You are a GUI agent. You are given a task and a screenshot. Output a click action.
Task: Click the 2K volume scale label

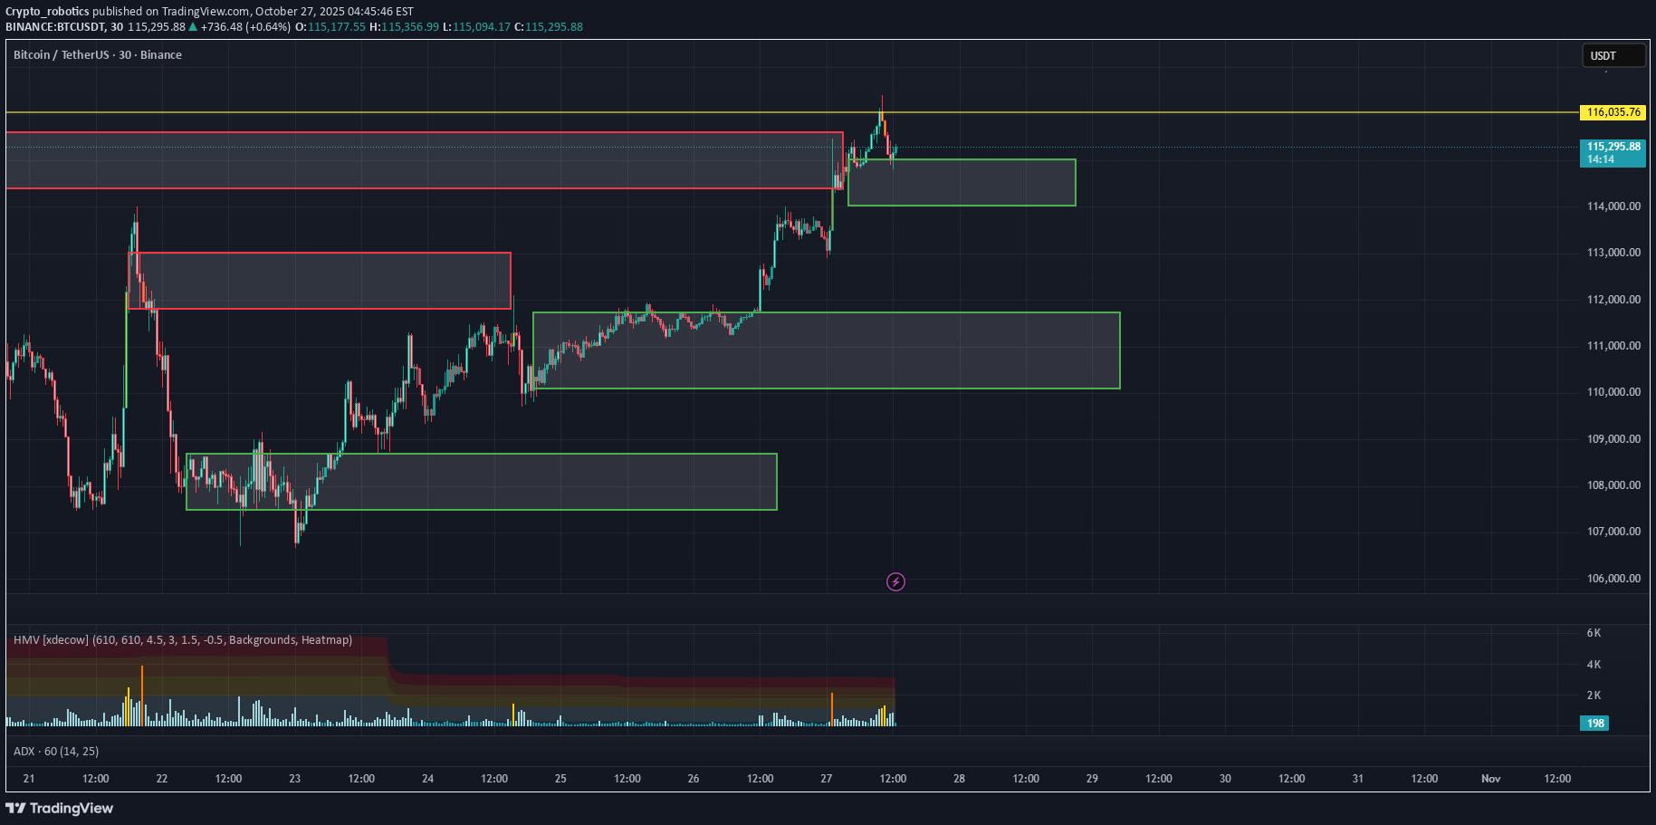[1594, 695]
